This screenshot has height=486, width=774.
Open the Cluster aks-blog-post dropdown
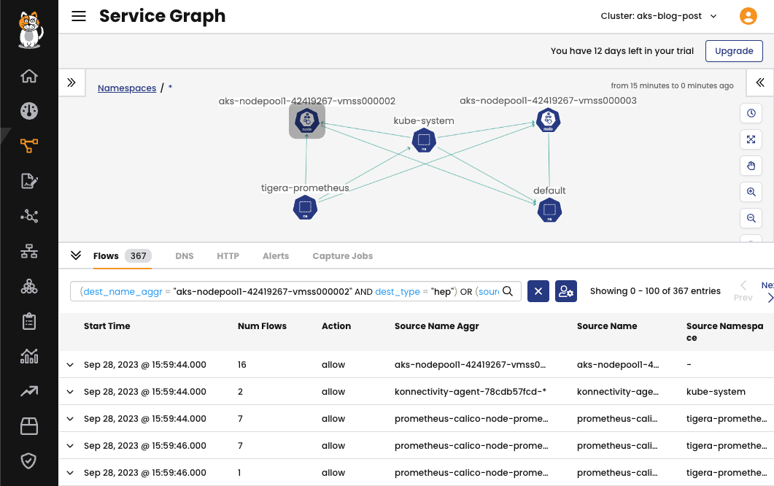659,16
